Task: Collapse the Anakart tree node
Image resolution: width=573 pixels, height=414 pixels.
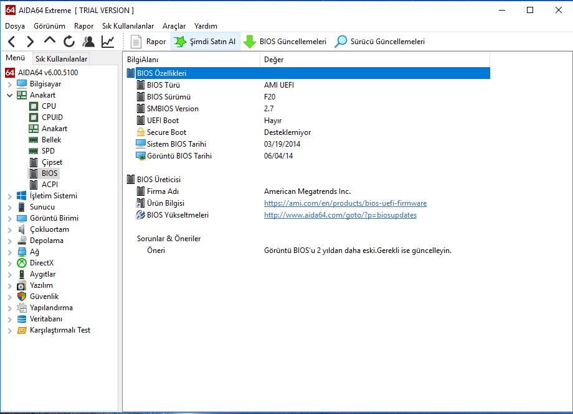Action: coord(10,95)
